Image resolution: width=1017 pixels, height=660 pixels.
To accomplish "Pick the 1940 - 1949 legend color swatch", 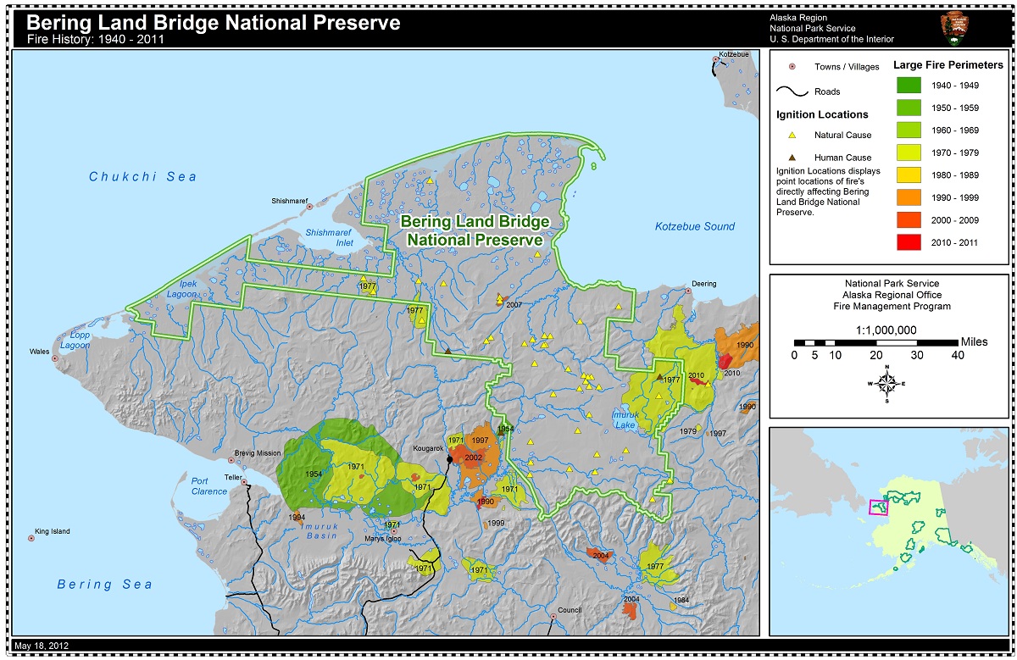I will tap(910, 85).
